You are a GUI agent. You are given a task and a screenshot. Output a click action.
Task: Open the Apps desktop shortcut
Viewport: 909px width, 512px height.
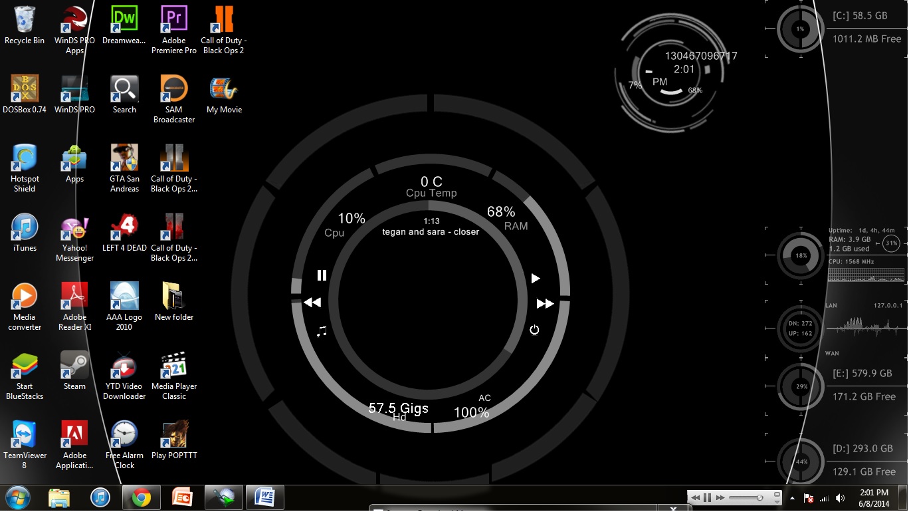[x=74, y=164]
